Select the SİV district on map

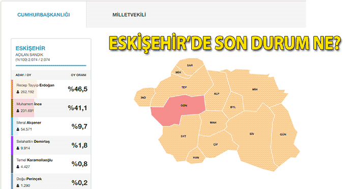point(252,134)
